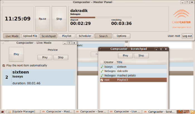Viewport: 195px width, 114px height.
Task: Maximize the Scratchpad window
Action: (x=161, y=49)
